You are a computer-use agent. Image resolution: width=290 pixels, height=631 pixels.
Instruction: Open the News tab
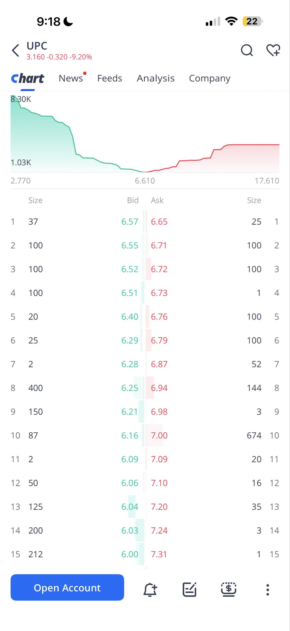pos(71,78)
